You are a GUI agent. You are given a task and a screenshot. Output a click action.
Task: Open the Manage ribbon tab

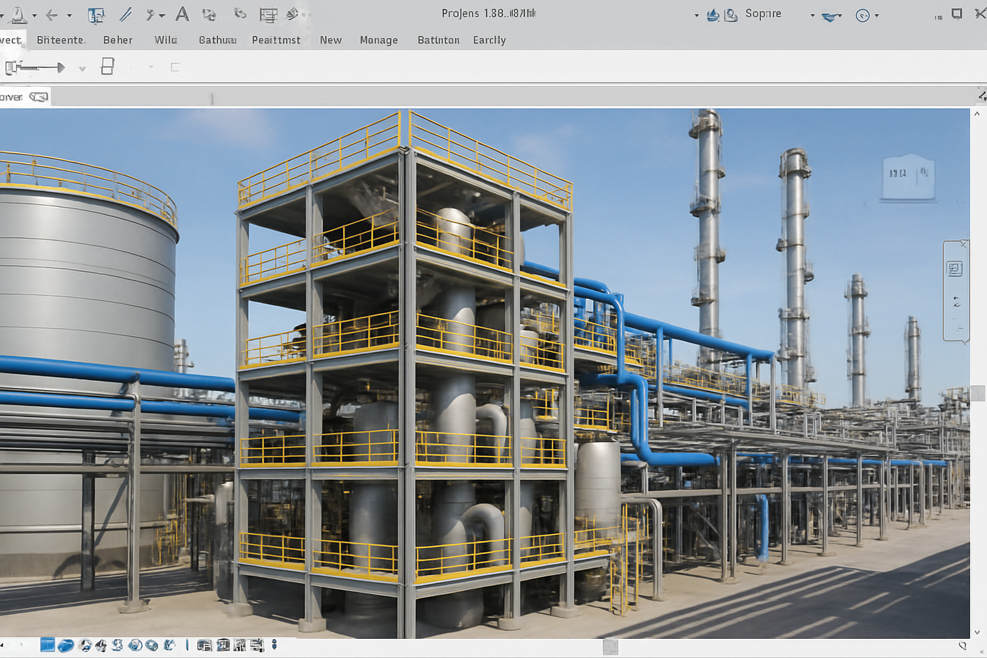point(379,40)
